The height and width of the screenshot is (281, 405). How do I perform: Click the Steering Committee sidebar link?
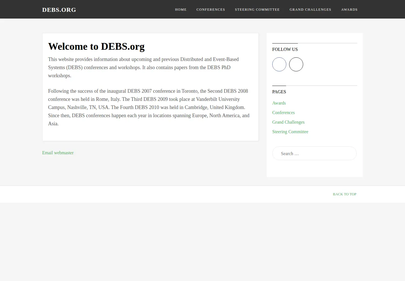pos(290,132)
